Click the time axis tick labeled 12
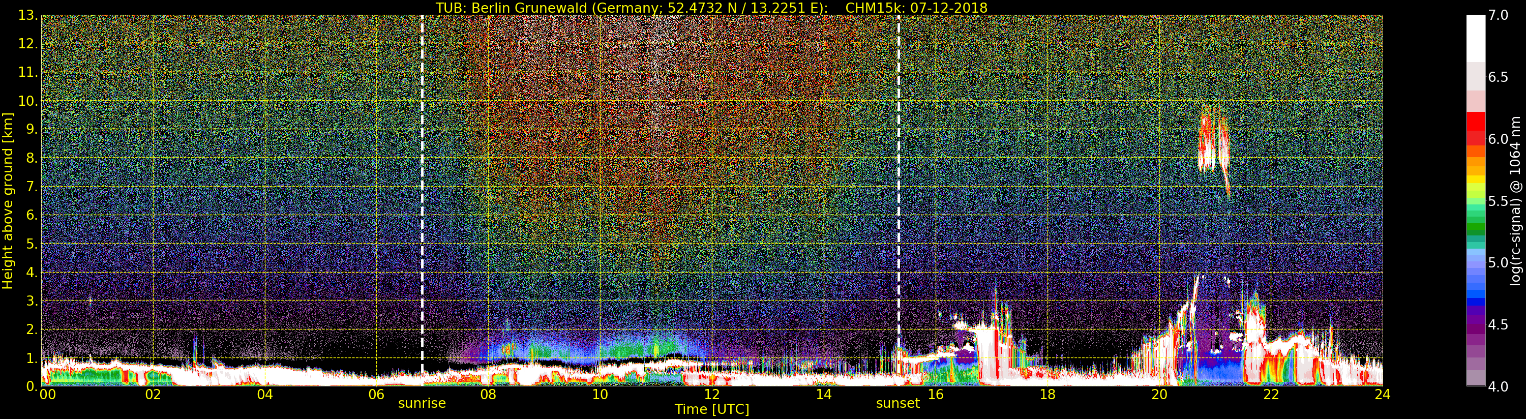 click(x=711, y=395)
